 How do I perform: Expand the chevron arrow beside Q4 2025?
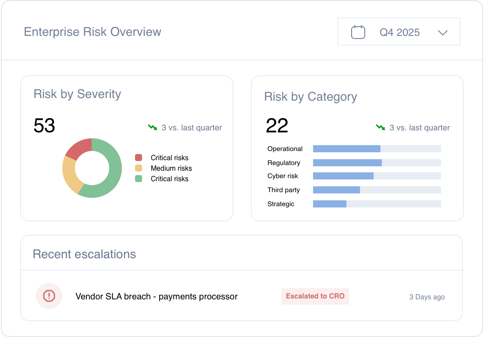point(442,32)
